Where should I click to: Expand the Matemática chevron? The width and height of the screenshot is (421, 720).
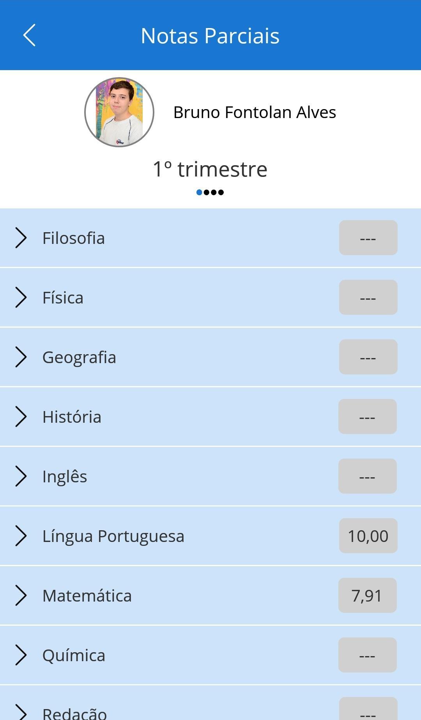tap(21, 596)
